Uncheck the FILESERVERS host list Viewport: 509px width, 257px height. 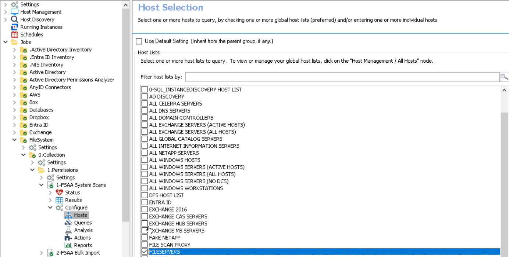click(x=145, y=252)
